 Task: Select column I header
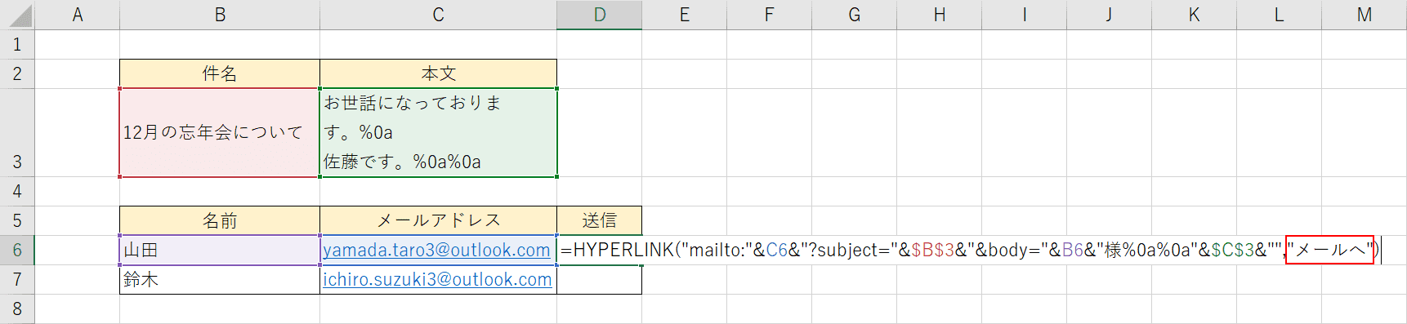[x=1025, y=15]
